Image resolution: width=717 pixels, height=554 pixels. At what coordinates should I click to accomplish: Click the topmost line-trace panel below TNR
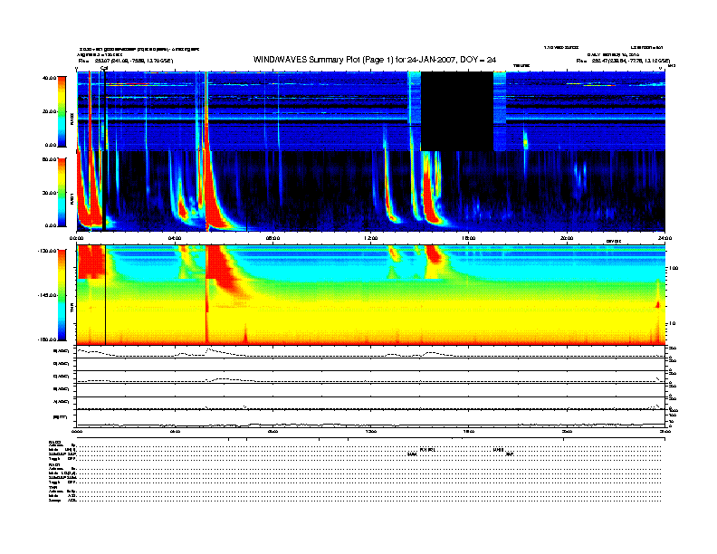click(371, 352)
